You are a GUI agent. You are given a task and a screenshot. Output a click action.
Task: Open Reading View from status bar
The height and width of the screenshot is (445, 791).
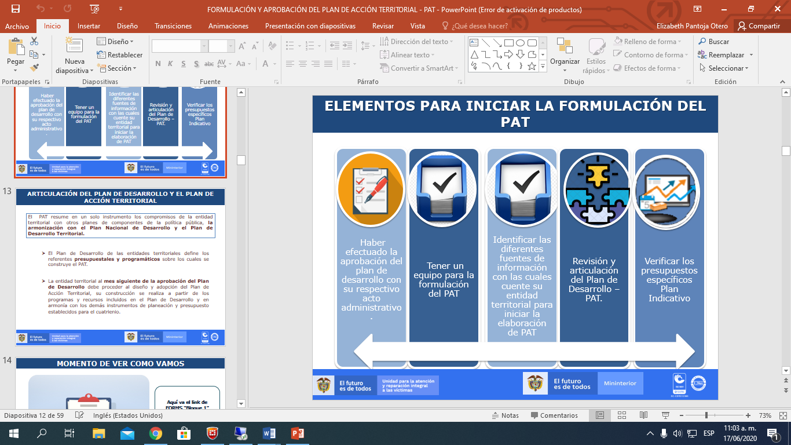pos(643,415)
